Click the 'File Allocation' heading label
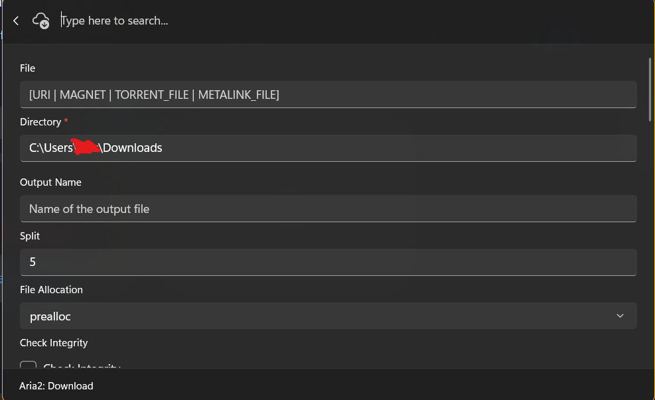Viewport: 655px width, 400px height. click(x=51, y=290)
